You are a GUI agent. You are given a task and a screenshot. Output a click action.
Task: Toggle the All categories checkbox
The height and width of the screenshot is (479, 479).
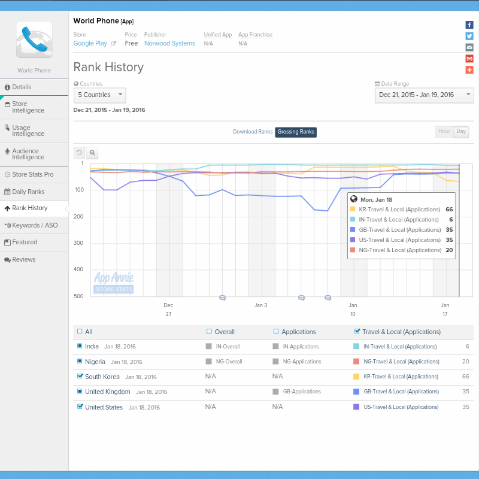(80, 332)
